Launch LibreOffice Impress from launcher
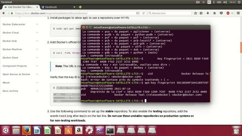Image resolution: width=242 pixels, height=136 pixels. (x=58, y=130)
